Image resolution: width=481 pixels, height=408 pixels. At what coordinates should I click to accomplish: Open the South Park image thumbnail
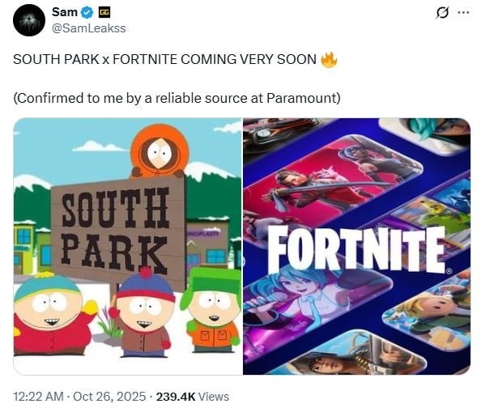[128, 246]
